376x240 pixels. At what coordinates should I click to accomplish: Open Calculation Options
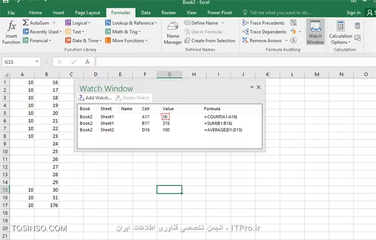point(341,32)
